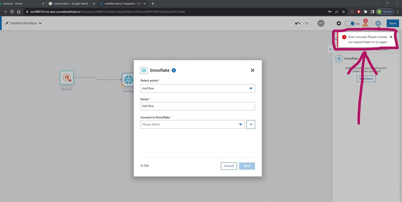
Task: Click the Name input field
Action: pyautogui.click(x=198, y=106)
